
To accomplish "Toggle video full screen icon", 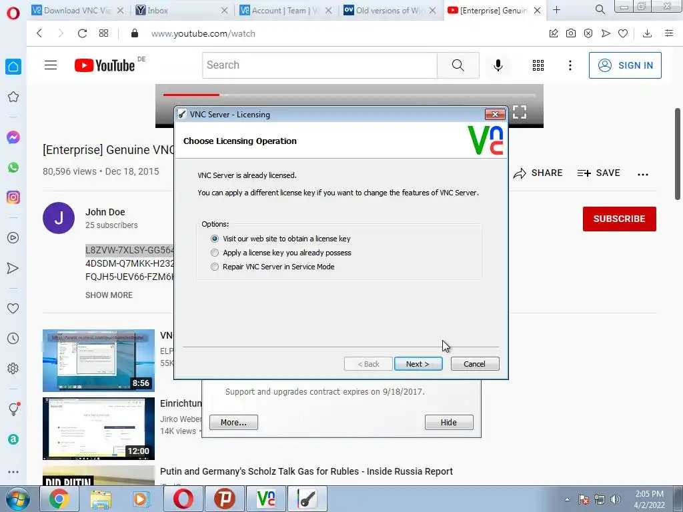I will 520,112.
